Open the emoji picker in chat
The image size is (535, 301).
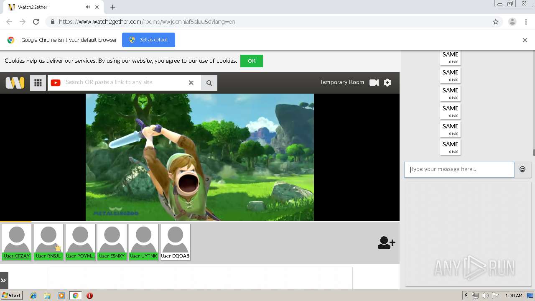pos(522,169)
